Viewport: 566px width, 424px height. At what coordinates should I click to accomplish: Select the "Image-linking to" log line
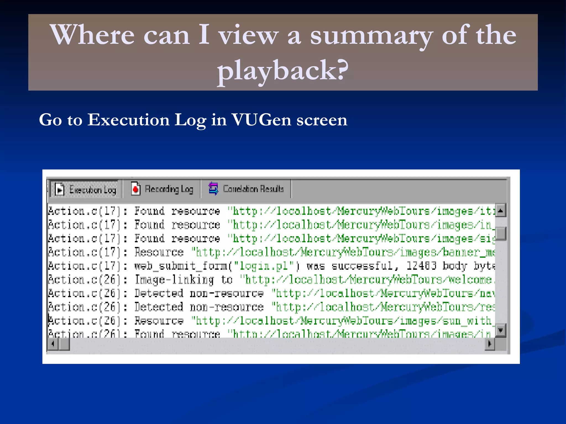(271, 280)
